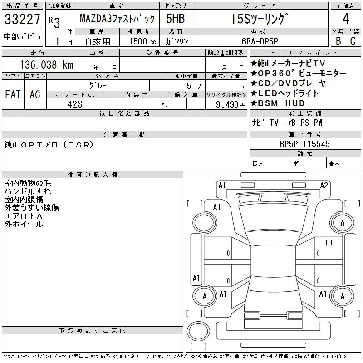Select sales point ★純正メーカーナビTV

click(x=288, y=63)
